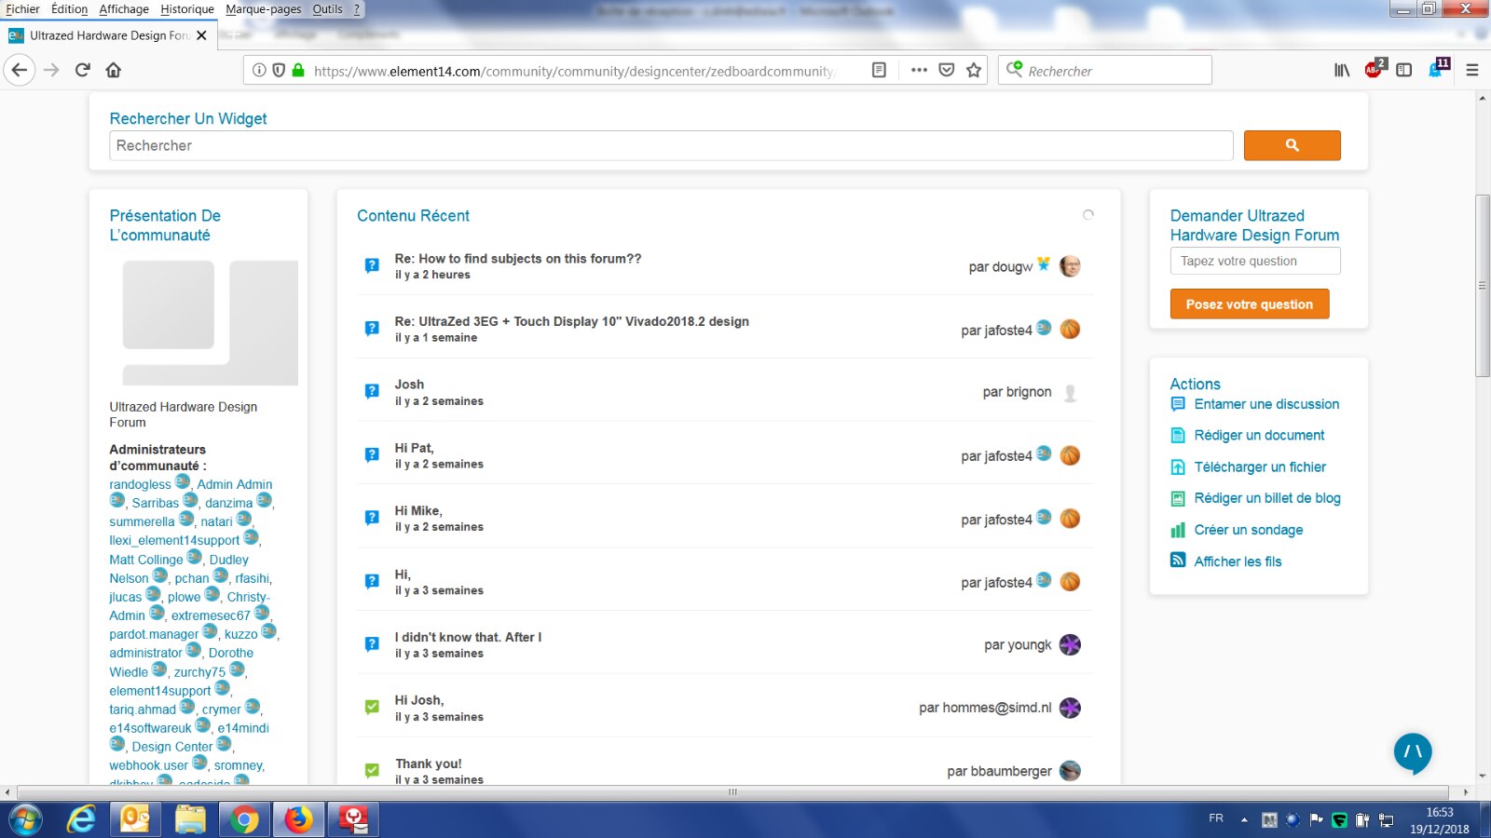Open the network connection tray icon
The width and height of the screenshot is (1491, 838).
coord(1386,819)
